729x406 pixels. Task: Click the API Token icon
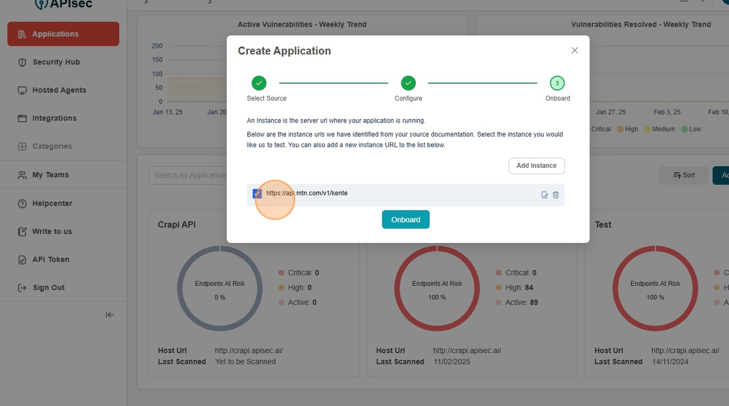point(22,260)
